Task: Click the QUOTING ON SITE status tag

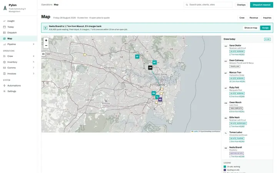Action: click(x=237, y=153)
